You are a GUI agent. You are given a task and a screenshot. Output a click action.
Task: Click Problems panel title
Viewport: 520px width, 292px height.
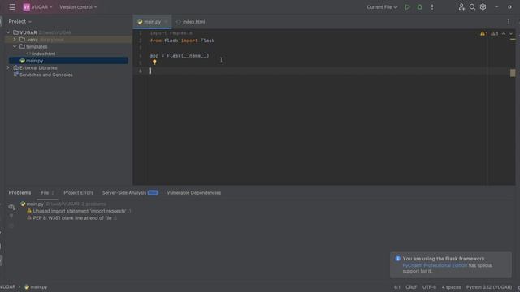coord(19,193)
